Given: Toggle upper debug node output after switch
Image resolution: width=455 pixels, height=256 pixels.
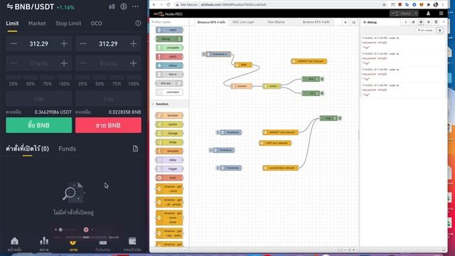Looking at the screenshot, I should click(322, 79).
